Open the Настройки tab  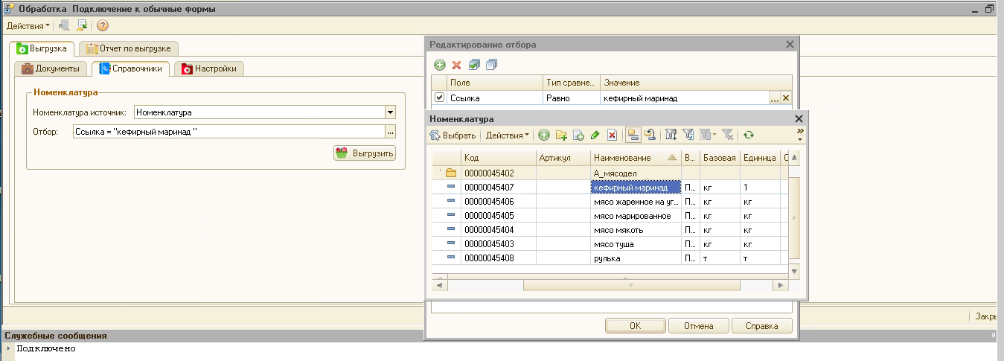coord(209,68)
